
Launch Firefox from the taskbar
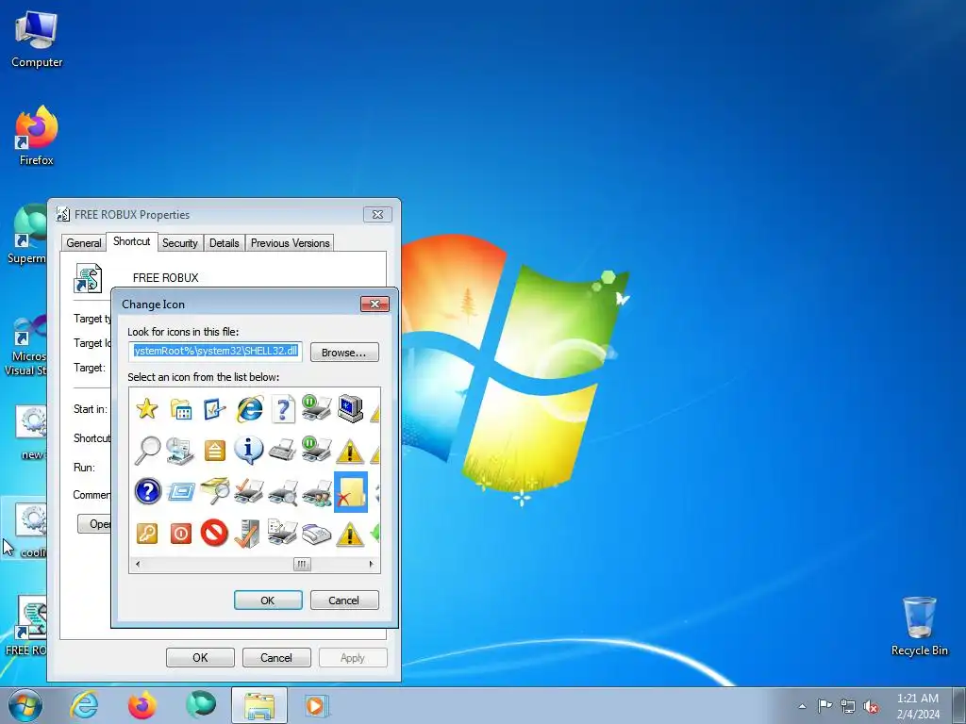coord(142,705)
